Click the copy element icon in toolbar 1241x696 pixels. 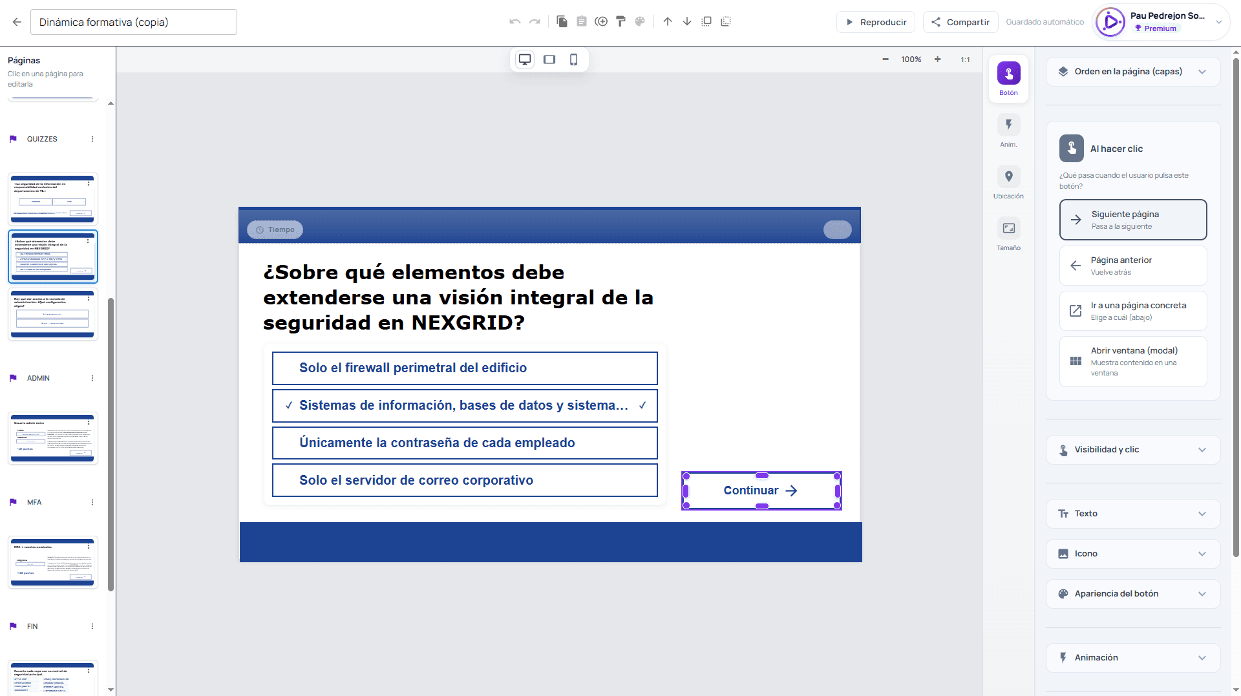click(x=562, y=21)
